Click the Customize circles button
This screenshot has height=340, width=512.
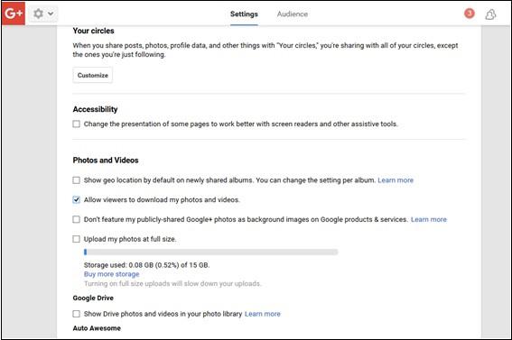click(93, 75)
